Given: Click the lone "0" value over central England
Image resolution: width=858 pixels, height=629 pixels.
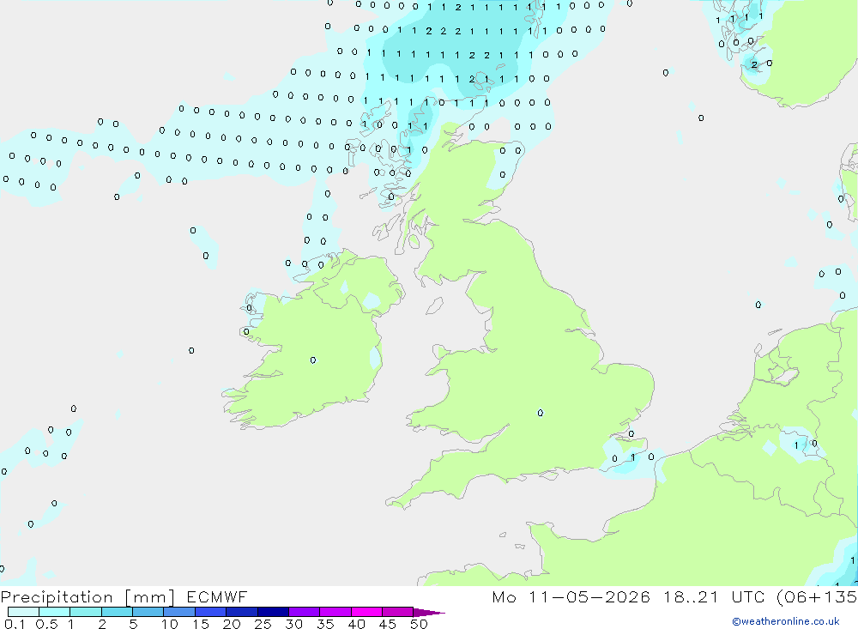Looking at the screenshot, I should coord(540,413).
